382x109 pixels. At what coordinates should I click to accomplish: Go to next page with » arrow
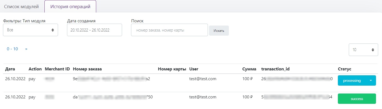click(x=26, y=49)
